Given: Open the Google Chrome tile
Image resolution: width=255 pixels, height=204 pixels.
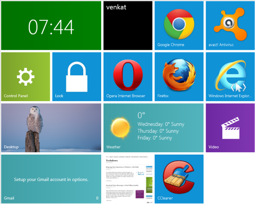Looking at the screenshot, I should (179, 25).
